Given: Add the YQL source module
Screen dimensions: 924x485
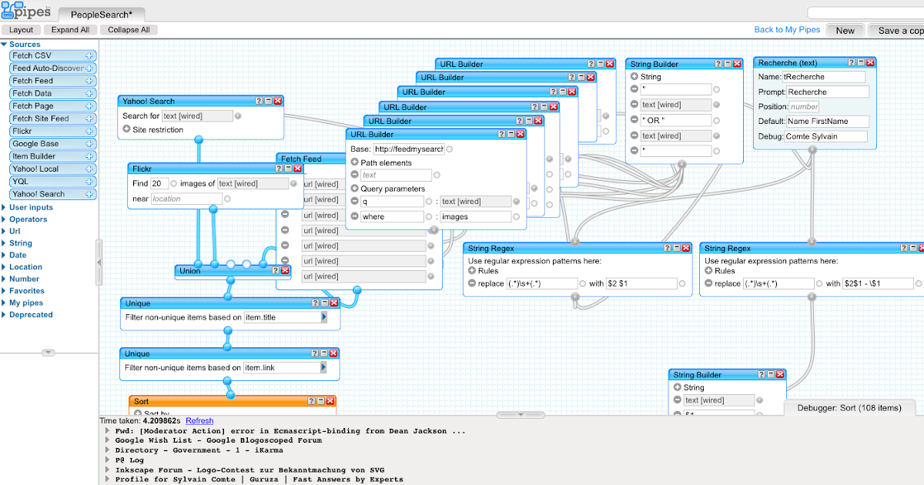Looking at the screenshot, I should (x=52, y=181).
